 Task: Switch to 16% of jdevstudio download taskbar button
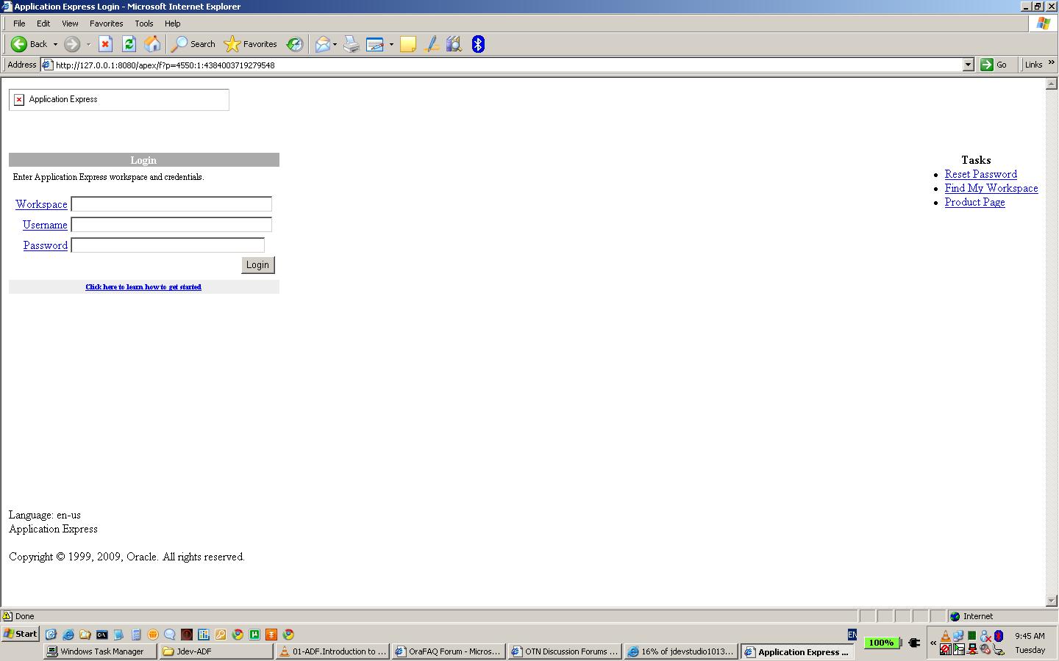(x=681, y=651)
